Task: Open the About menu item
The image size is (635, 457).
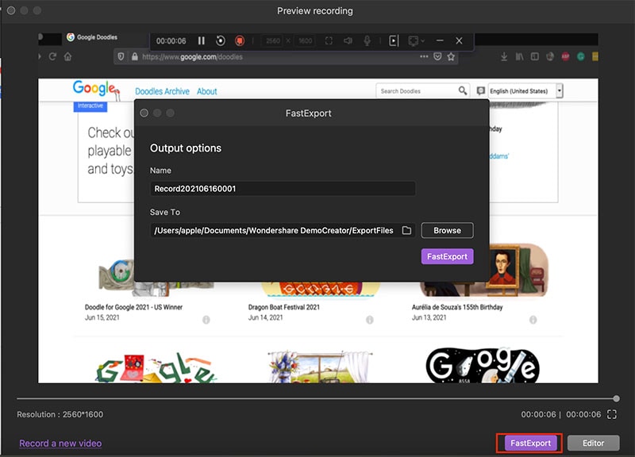Action: 207,91
